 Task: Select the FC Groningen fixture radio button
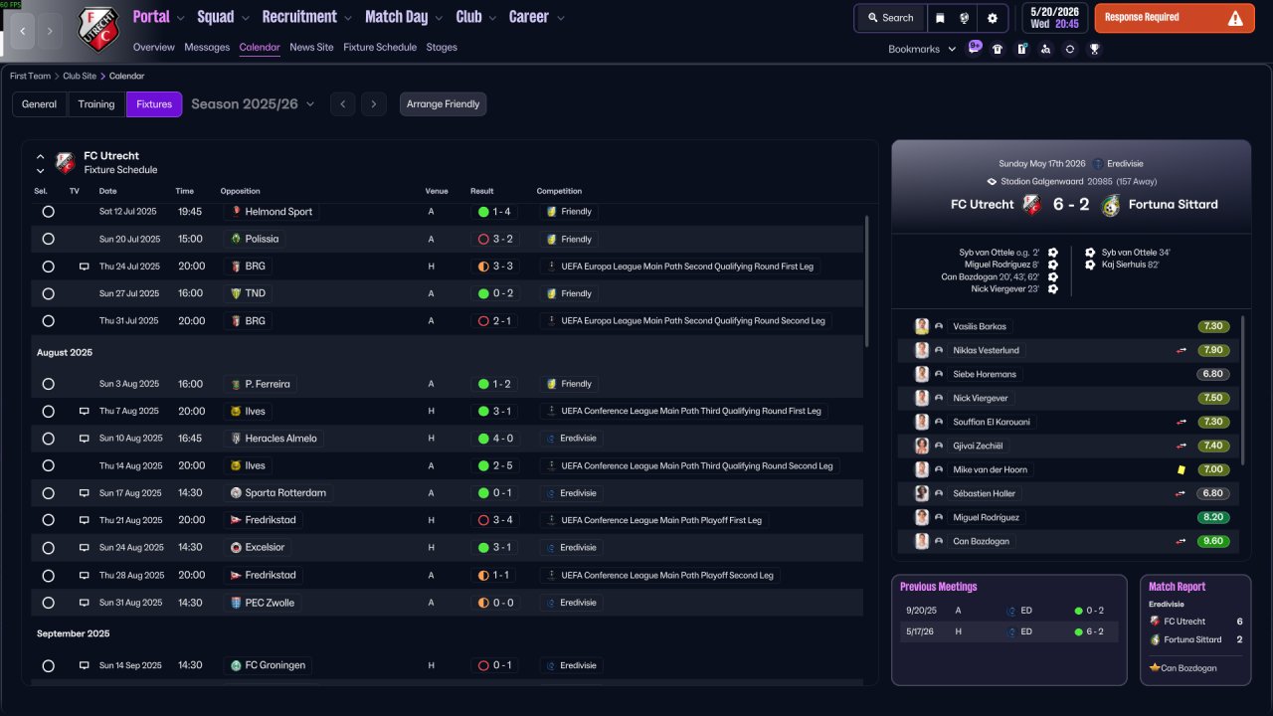[48, 665]
